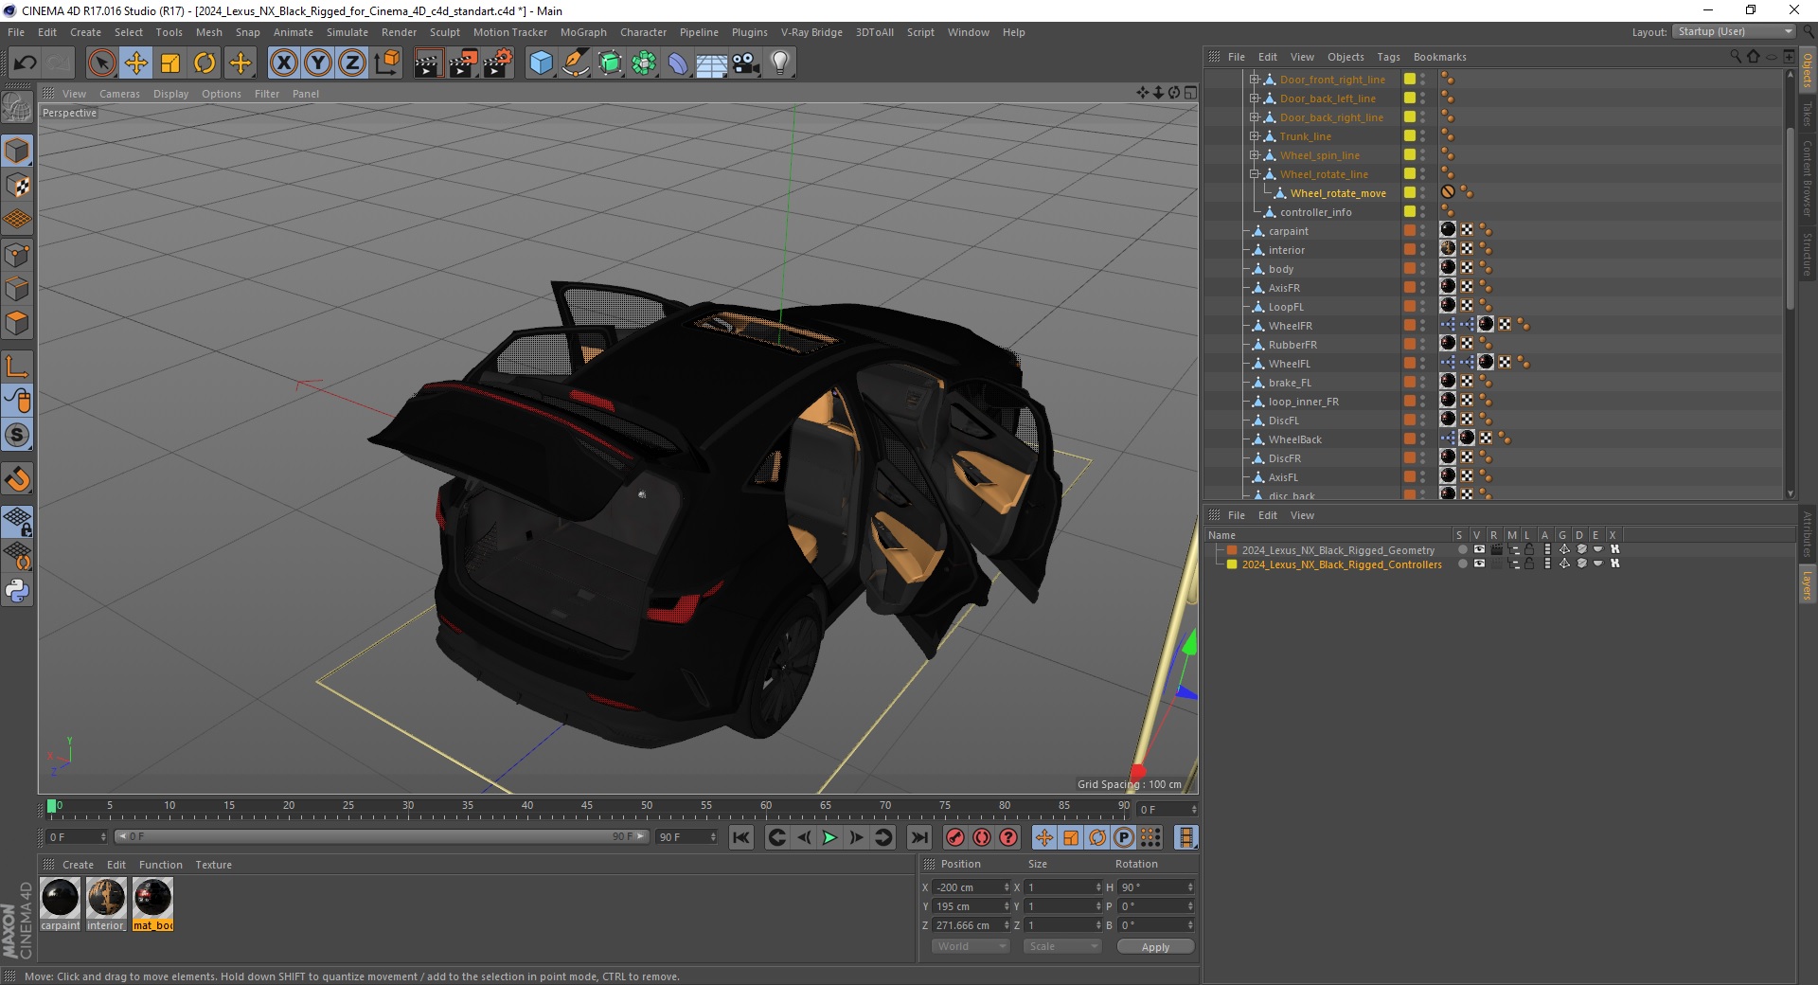Toggle Y-axis lock
Image resolution: width=1818 pixels, height=985 pixels.
[x=318, y=63]
